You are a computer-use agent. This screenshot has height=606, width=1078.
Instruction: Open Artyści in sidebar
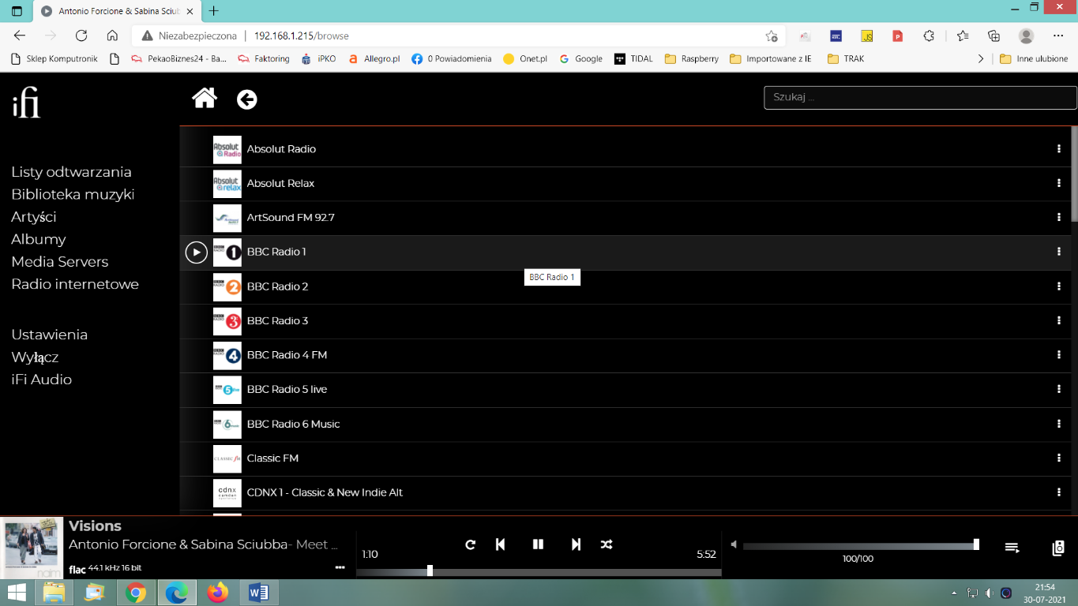[34, 217]
